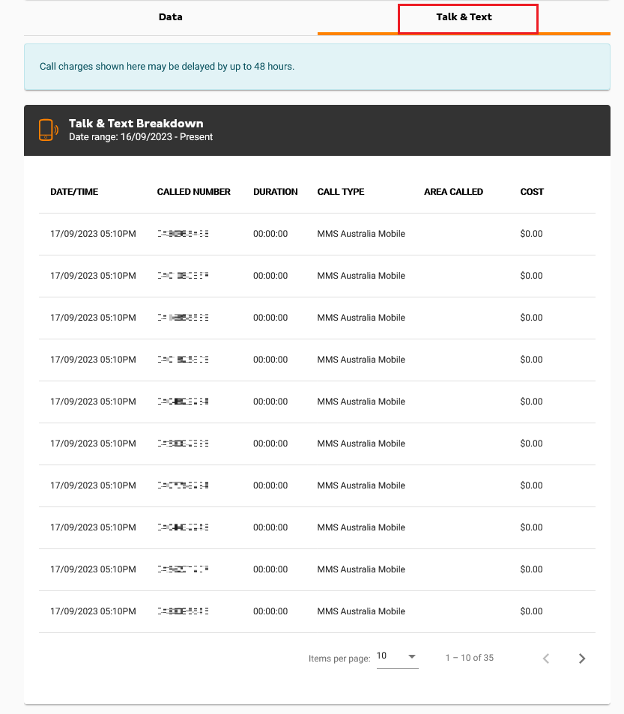This screenshot has width=624, height=714.
Task: Sort by the DATE/TIME column header
Action: point(74,192)
